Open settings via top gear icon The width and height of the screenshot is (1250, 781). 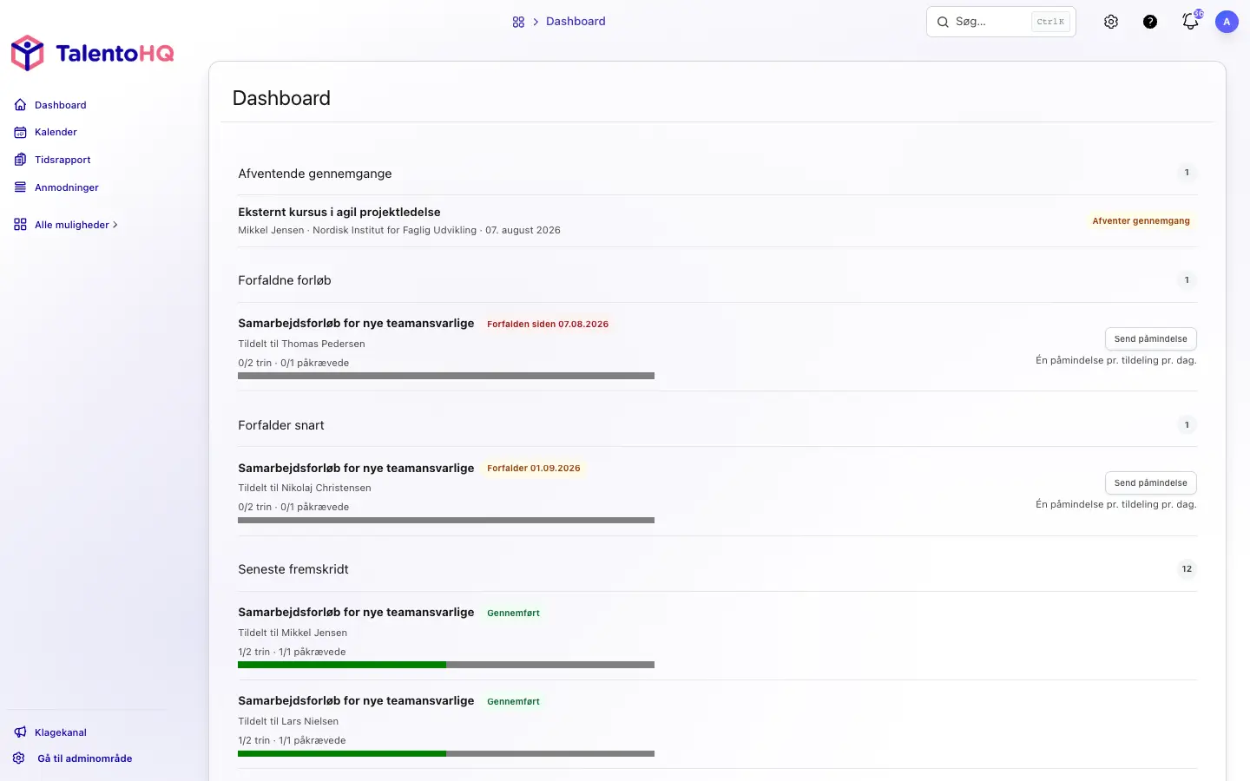point(1111,22)
